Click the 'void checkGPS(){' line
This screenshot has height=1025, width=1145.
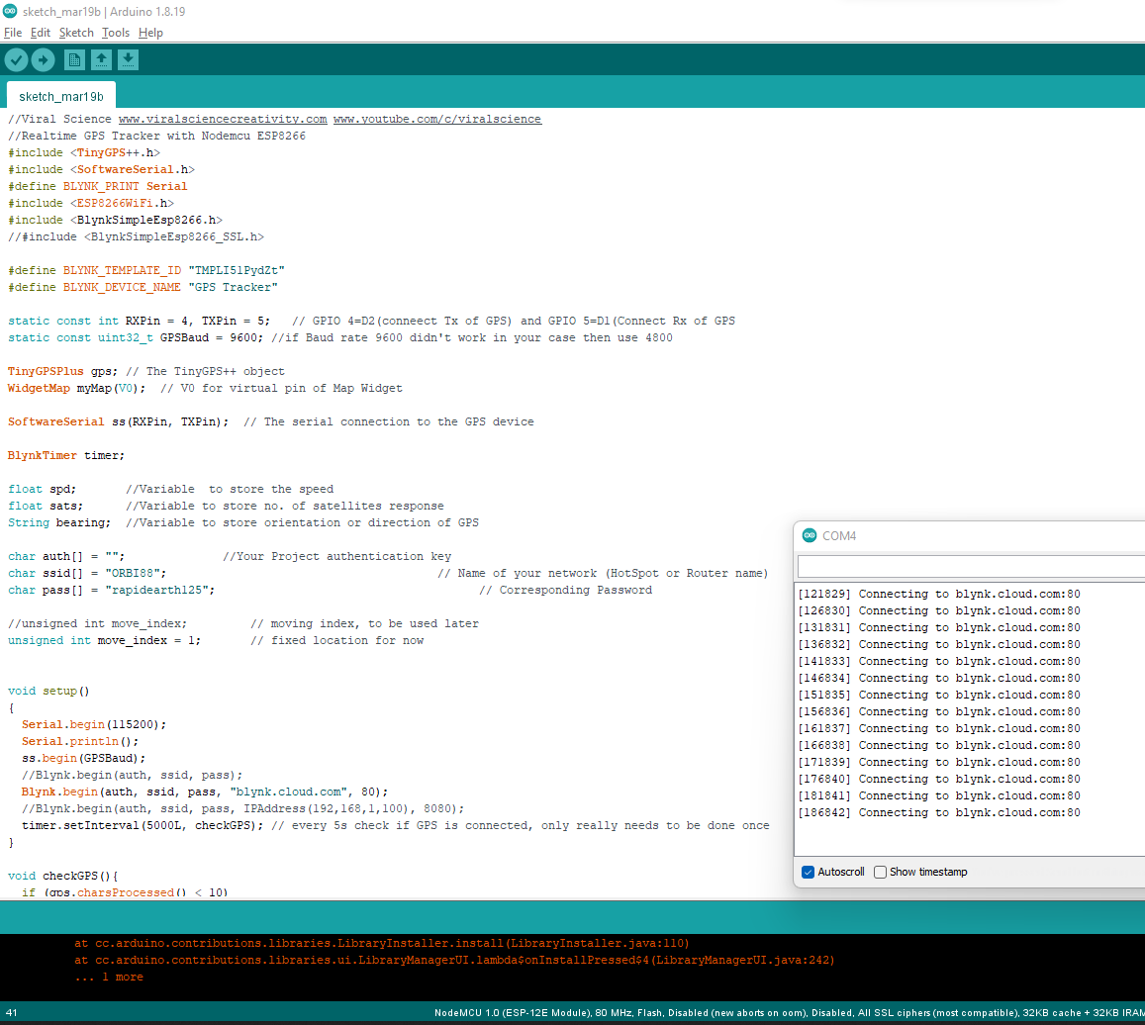pos(62,876)
